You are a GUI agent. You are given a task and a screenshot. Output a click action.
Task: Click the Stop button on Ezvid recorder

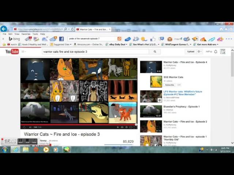pyautogui.click(x=27, y=141)
